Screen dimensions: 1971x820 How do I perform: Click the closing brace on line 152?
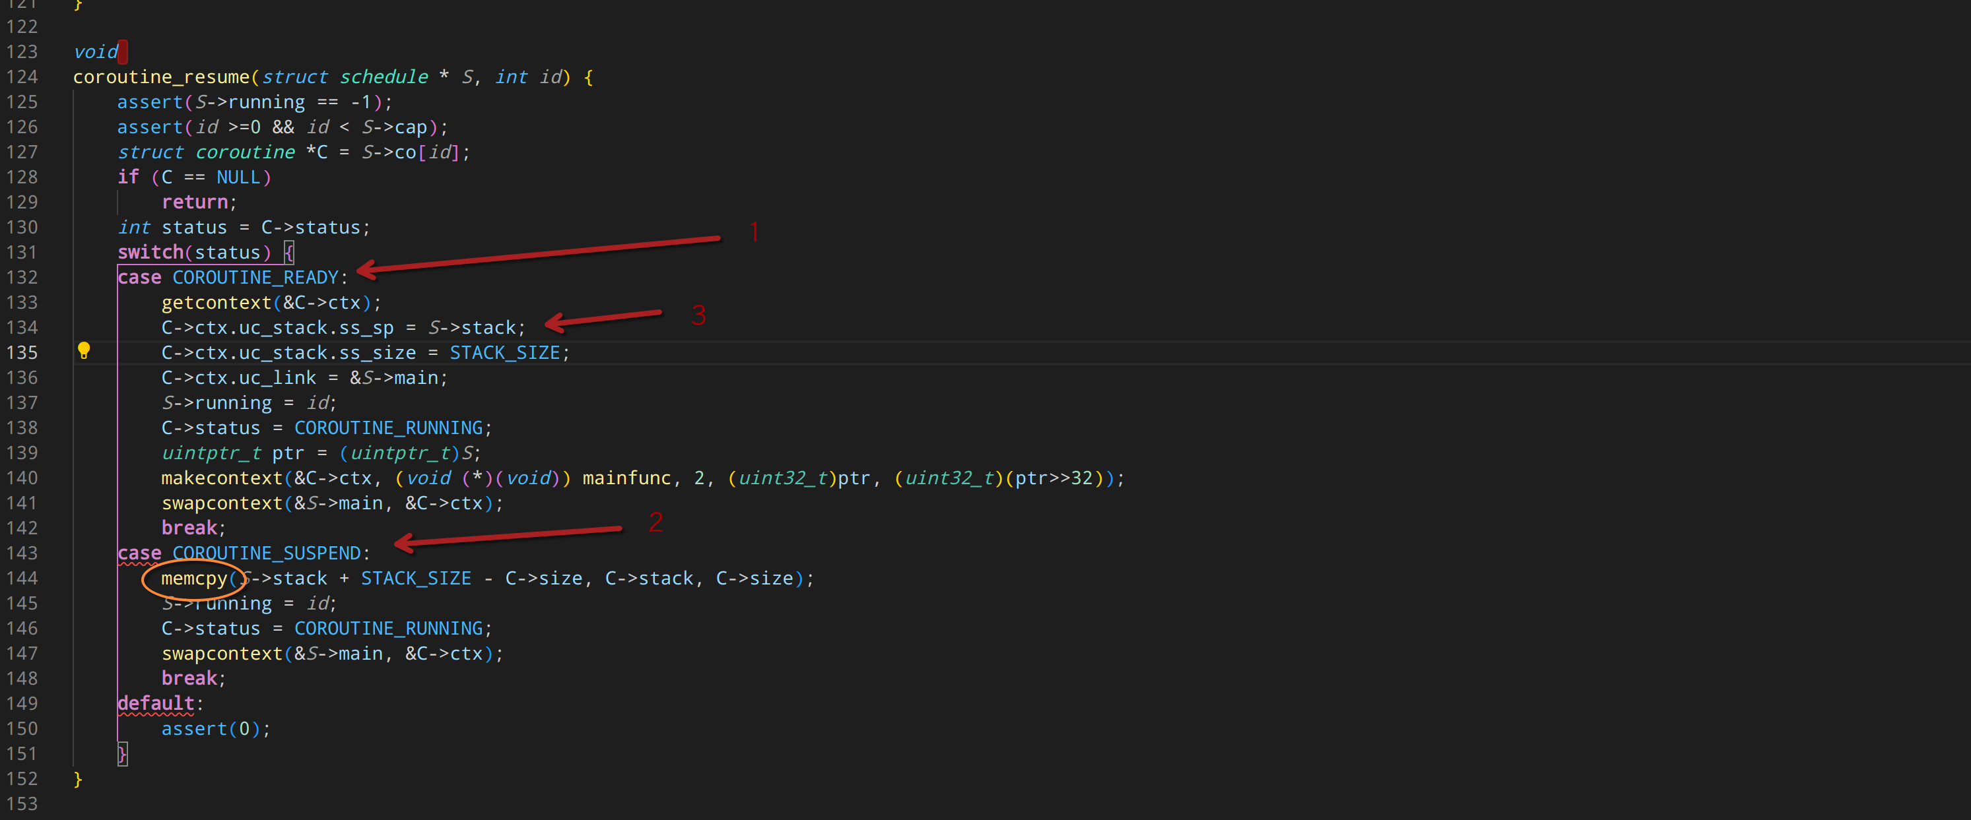[x=77, y=778]
